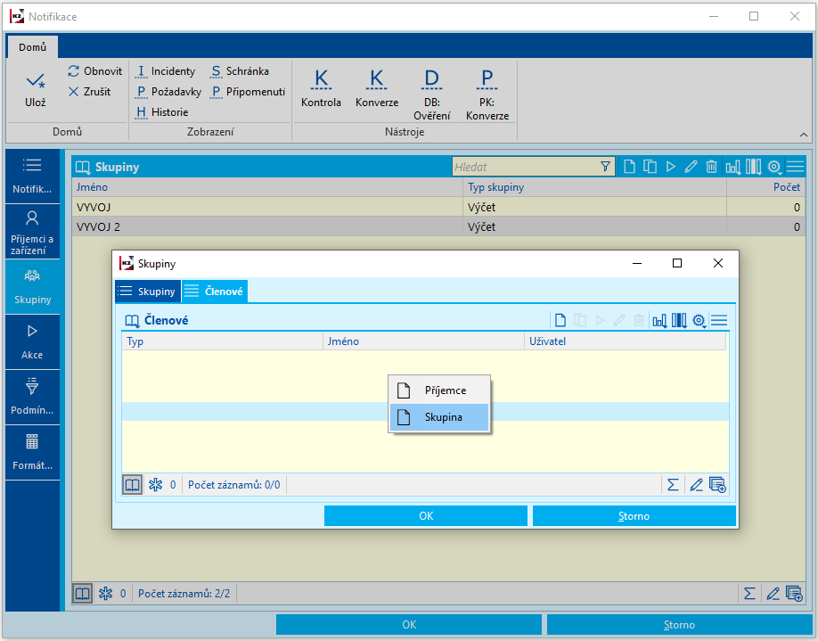This screenshot has height=641, width=818.
Task: Sort by Jméno column in Skupiny grid
Action: click(267, 187)
